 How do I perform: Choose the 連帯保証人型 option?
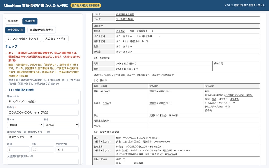tap(15, 30)
